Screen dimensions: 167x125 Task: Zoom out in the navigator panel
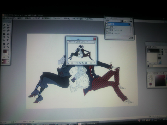(x=80, y=63)
